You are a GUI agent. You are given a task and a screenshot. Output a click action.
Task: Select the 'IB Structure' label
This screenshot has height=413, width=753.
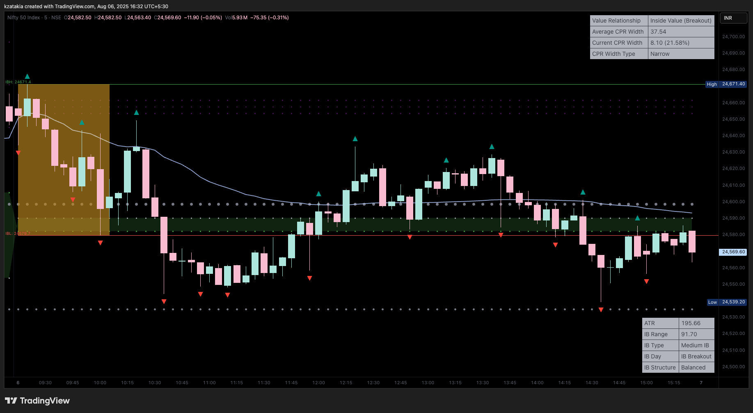(x=660, y=367)
